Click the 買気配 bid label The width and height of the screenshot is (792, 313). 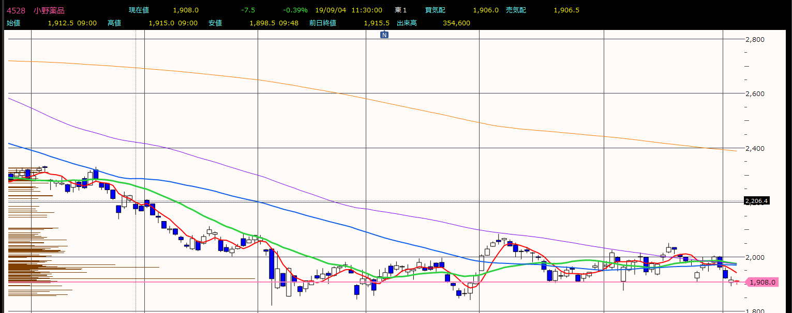436,10
